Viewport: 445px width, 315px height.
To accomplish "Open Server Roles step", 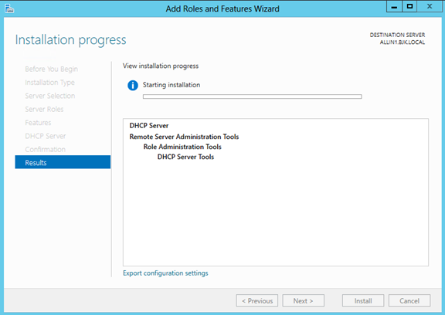I will 44,109.
